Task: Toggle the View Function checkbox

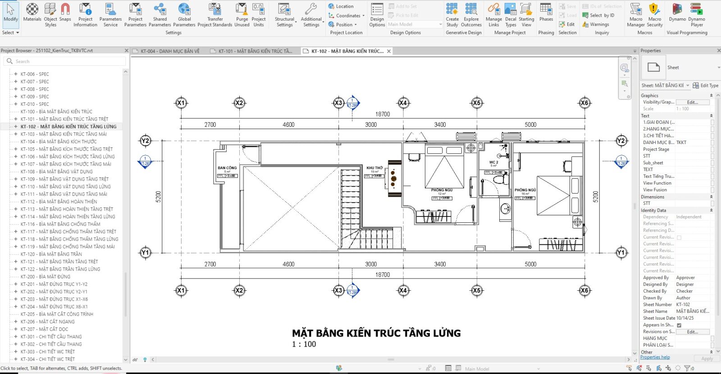Action: (x=712, y=183)
